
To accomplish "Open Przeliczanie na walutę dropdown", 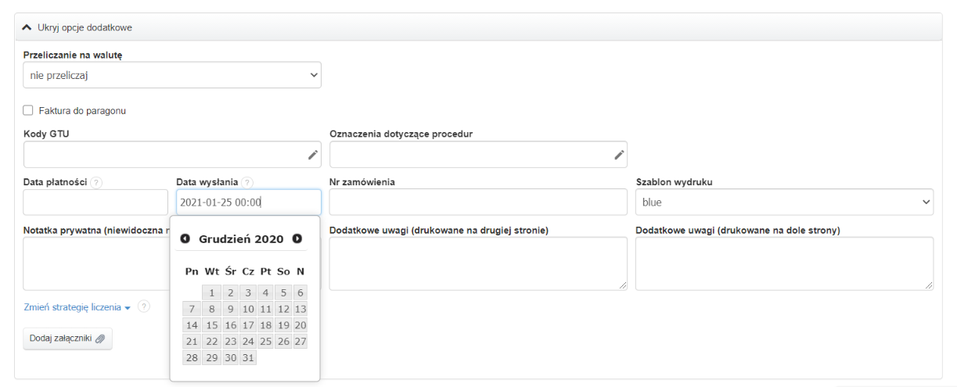I will coord(172,75).
